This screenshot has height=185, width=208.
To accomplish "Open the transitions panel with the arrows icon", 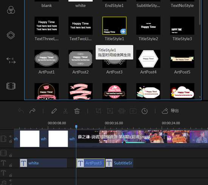I will click(x=11, y=60).
